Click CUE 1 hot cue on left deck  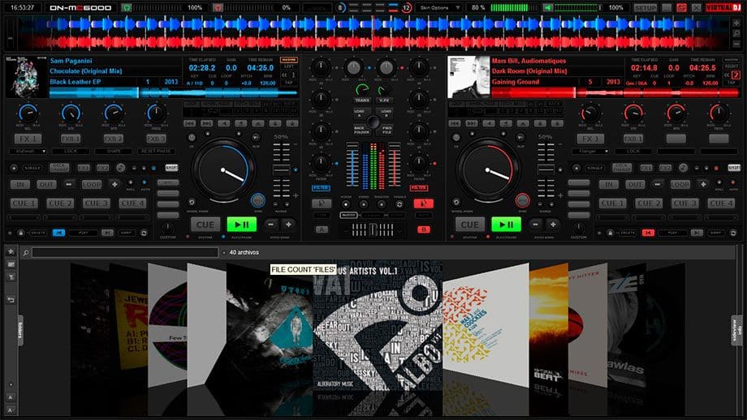click(x=24, y=203)
